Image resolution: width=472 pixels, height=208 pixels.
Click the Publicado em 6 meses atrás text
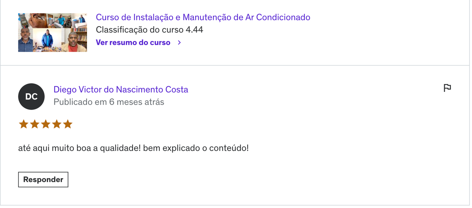click(x=109, y=102)
